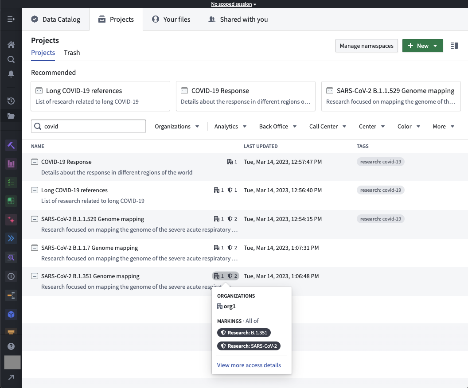Launch the purple magnifier app icon
468x388 pixels.
[x=11, y=257]
